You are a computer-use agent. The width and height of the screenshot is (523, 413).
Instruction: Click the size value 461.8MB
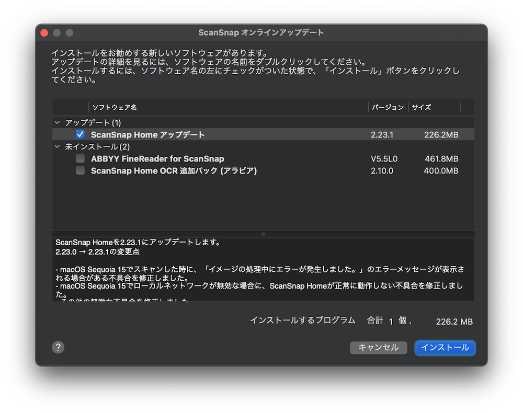[441, 159]
